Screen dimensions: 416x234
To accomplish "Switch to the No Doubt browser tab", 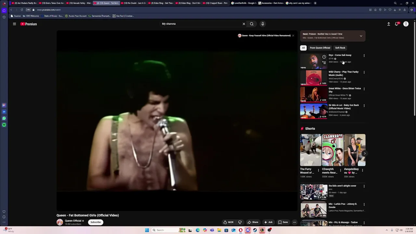I will coord(134,3).
